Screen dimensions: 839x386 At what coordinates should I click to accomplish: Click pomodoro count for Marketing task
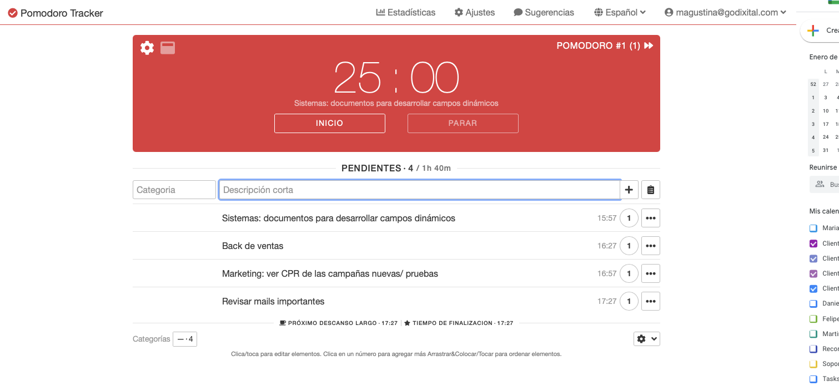click(629, 273)
